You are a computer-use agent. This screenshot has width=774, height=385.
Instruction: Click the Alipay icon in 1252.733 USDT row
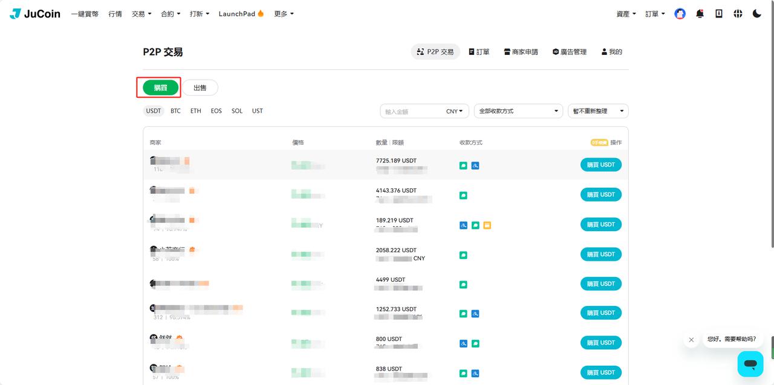(x=475, y=314)
